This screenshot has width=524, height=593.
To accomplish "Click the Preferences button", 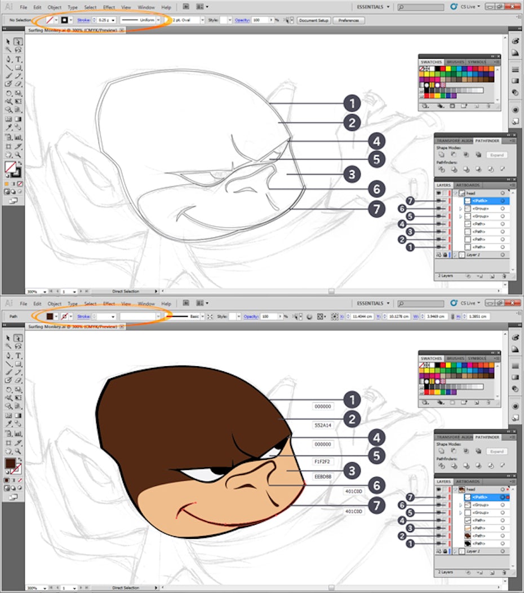I will tap(348, 20).
